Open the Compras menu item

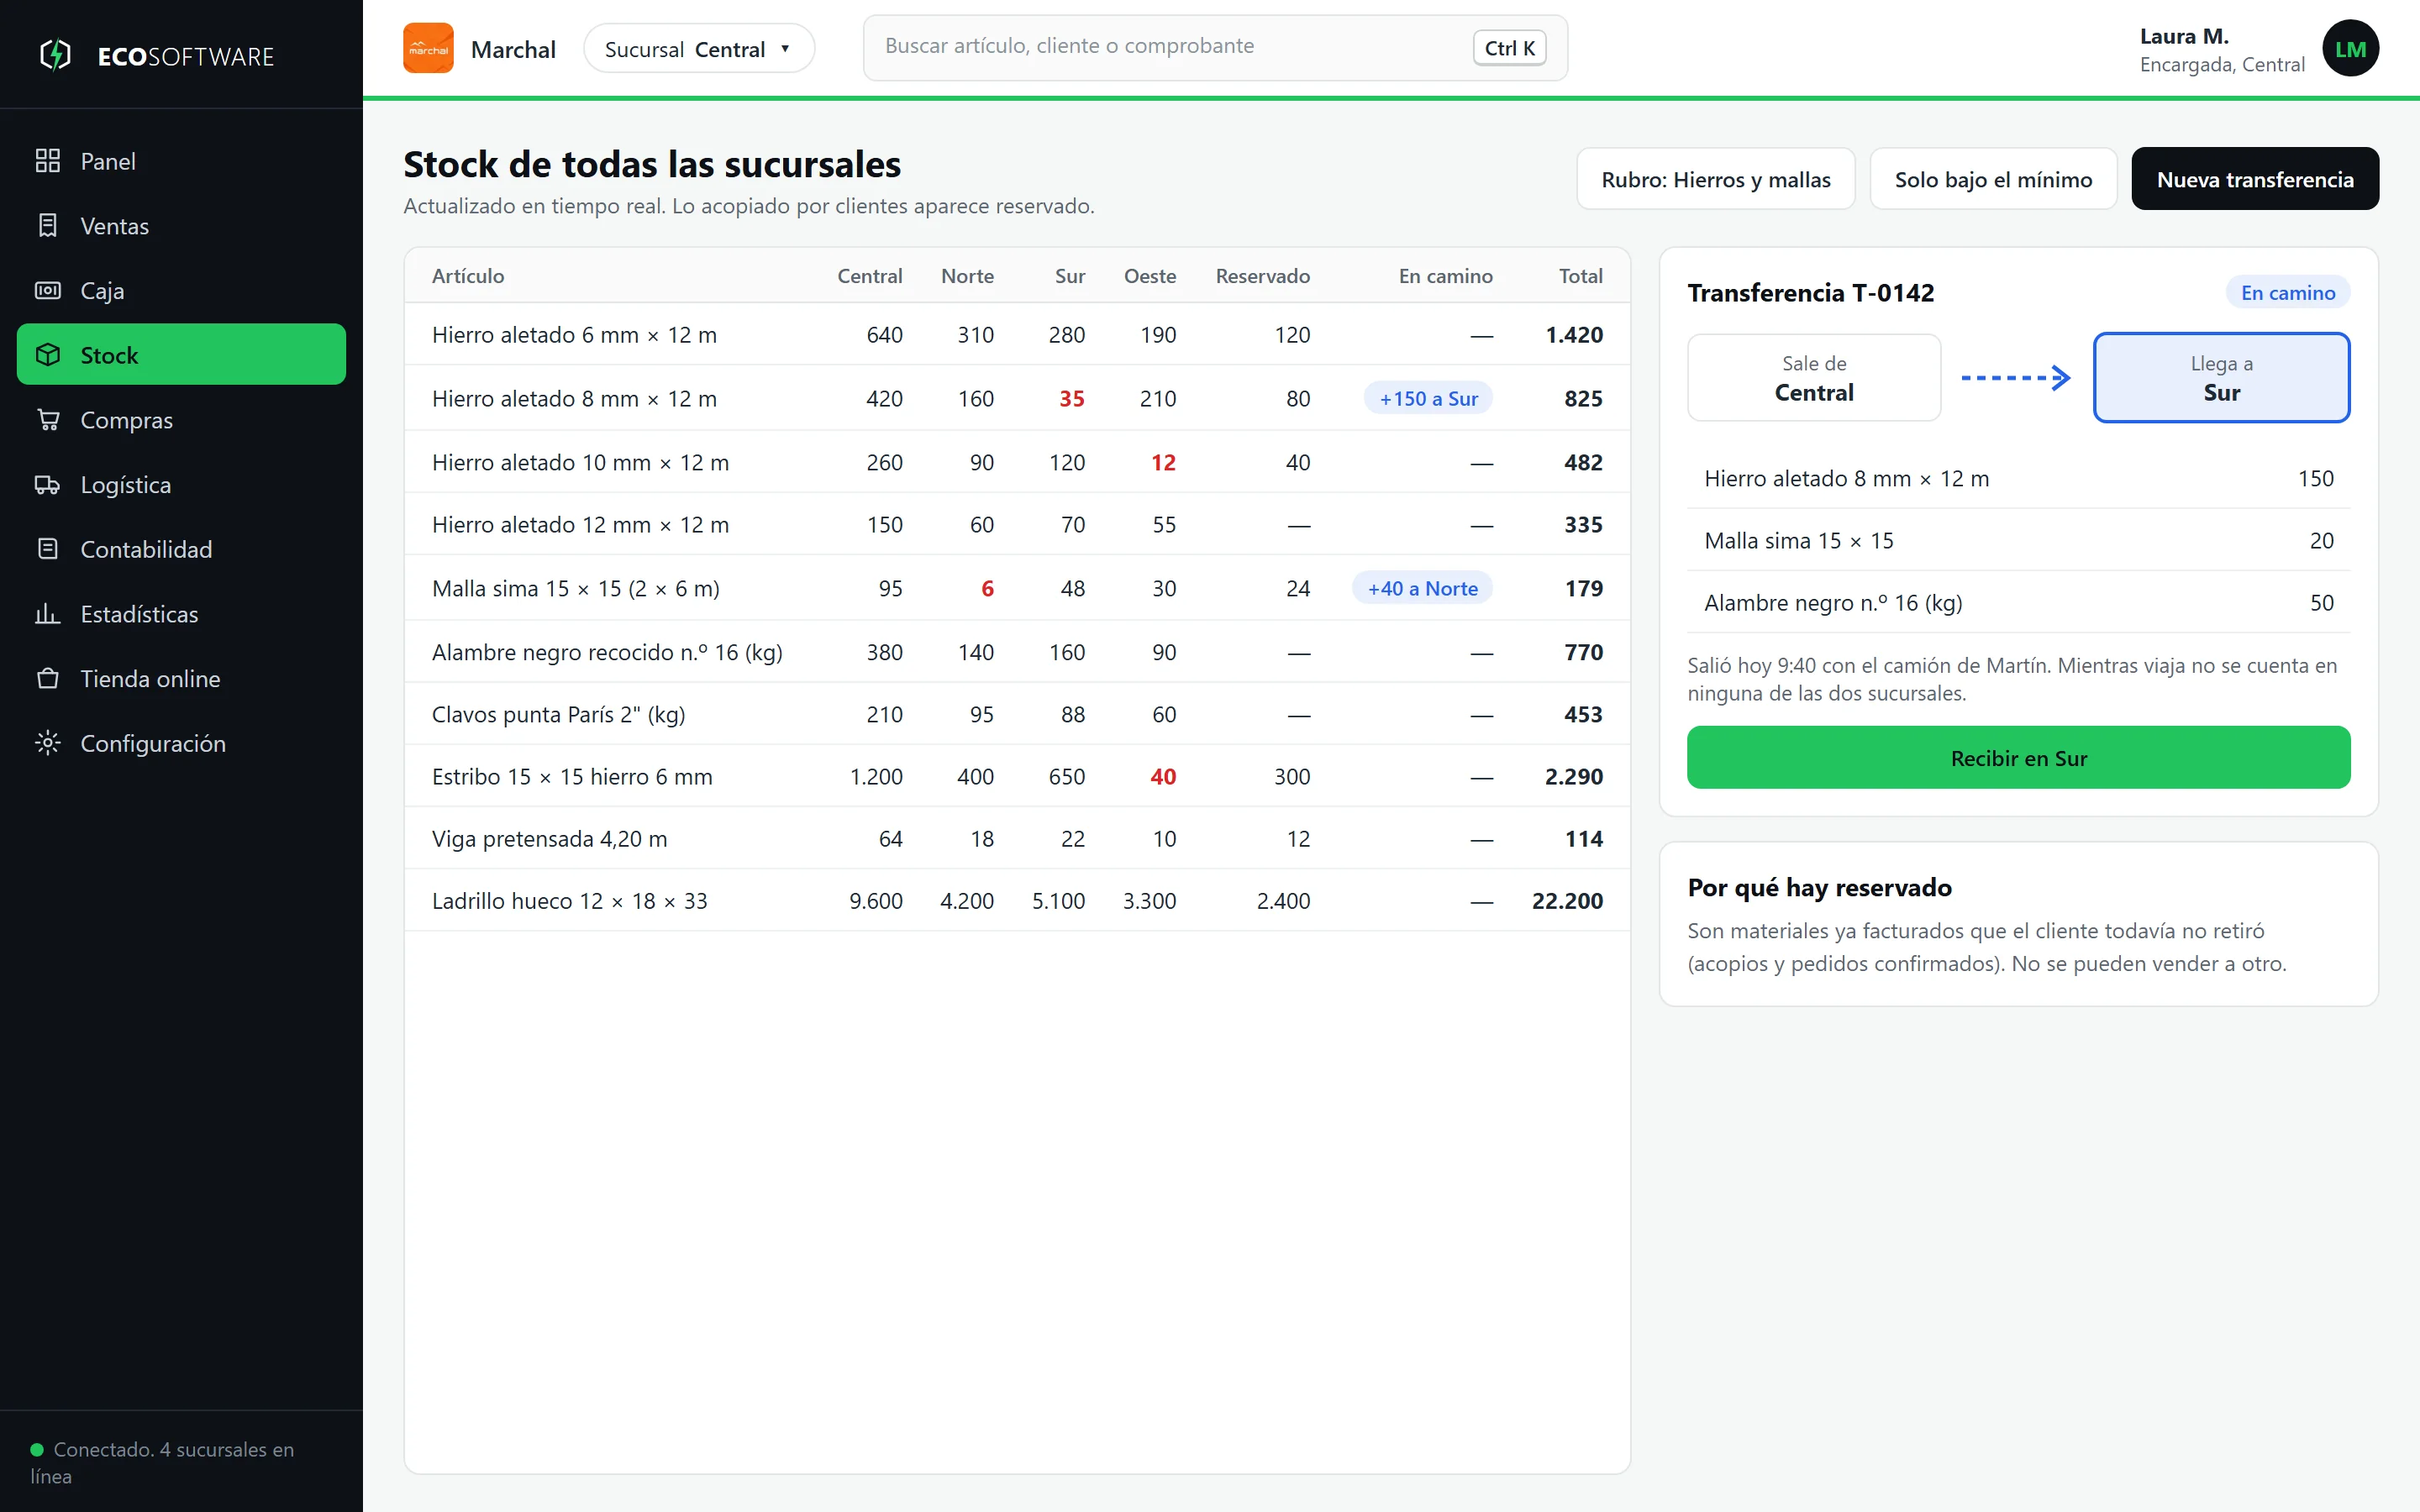pyautogui.click(x=181, y=420)
